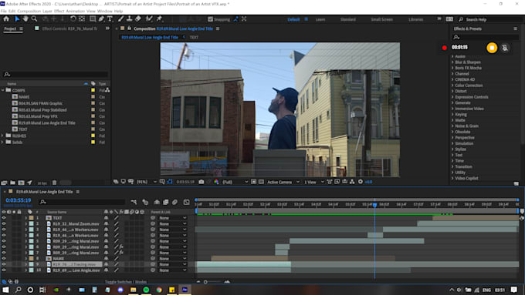This screenshot has width=525, height=295.
Task: Select the Hand tool in toolbar
Action: coord(25,19)
